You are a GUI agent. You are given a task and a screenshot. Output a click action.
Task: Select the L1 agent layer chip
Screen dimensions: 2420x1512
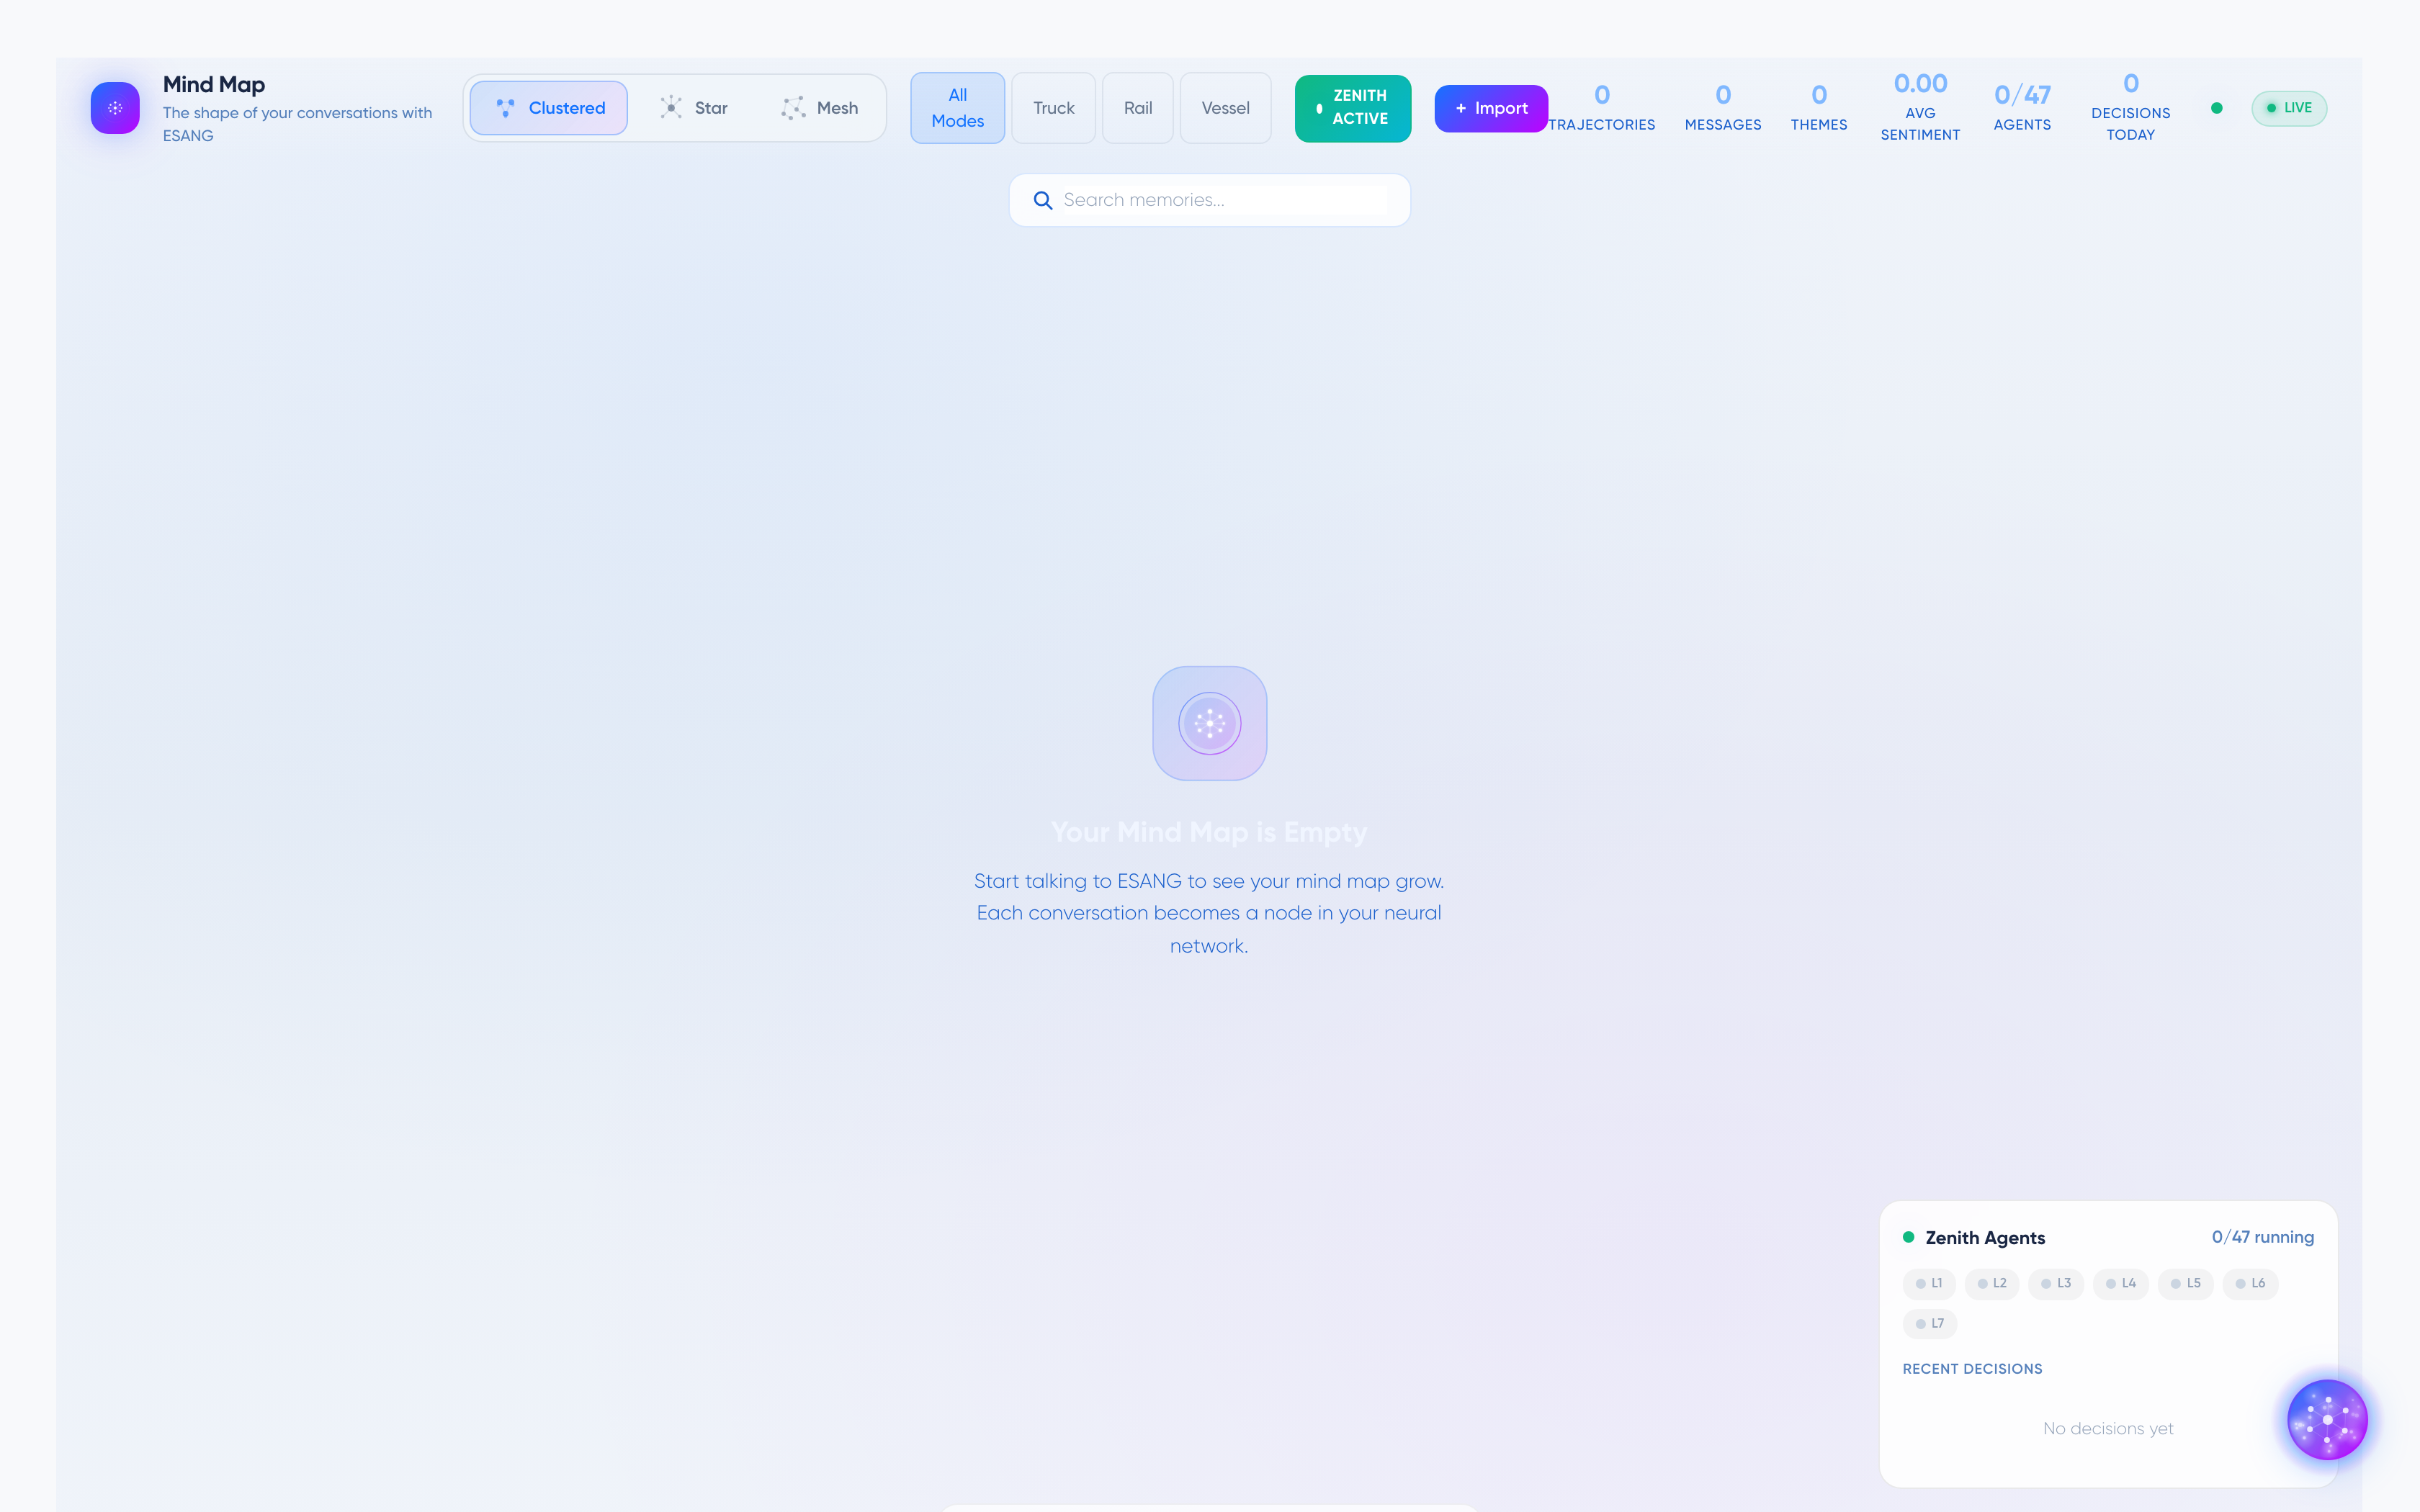[1928, 1283]
